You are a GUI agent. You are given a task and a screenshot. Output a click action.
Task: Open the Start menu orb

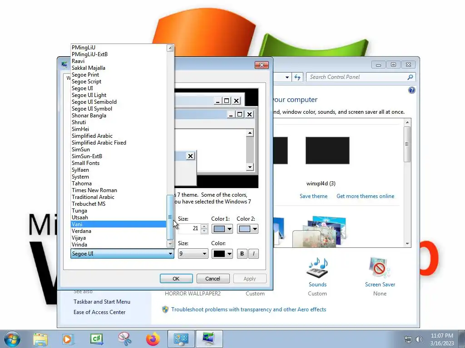coord(12,339)
